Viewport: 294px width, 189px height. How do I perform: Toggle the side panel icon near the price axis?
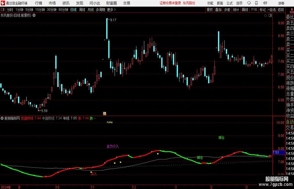(x=270, y=16)
